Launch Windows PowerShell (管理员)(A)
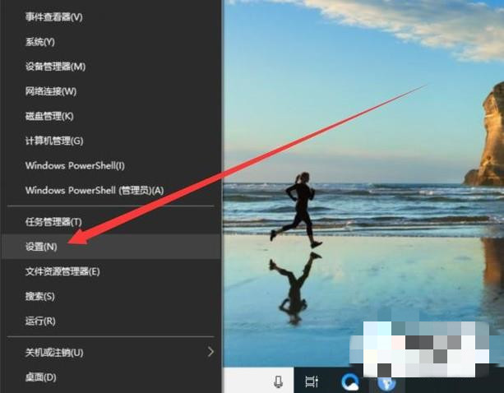Image resolution: width=504 pixels, height=393 pixels. tap(111, 190)
